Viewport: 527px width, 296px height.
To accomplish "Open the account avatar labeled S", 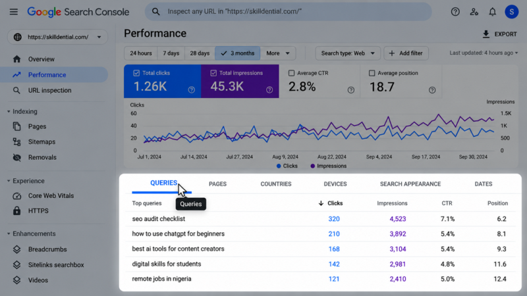I will click(x=512, y=12).
